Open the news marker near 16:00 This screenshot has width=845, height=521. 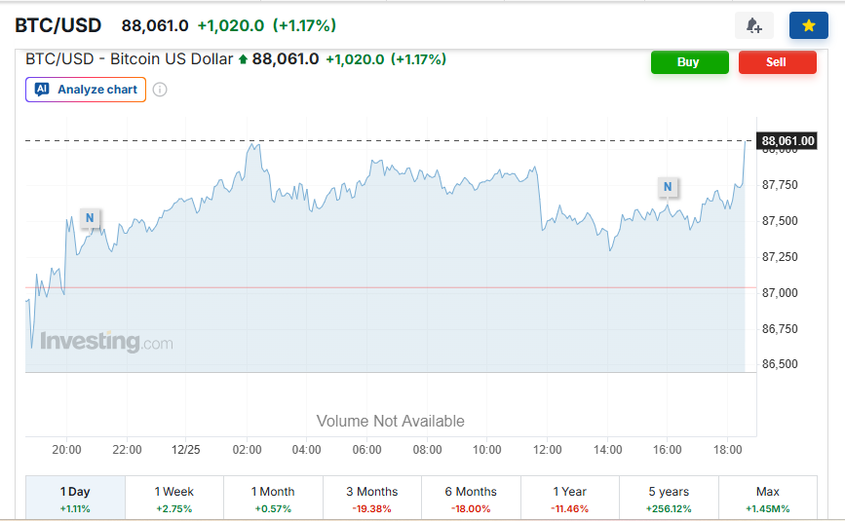(x=668, y=186)
